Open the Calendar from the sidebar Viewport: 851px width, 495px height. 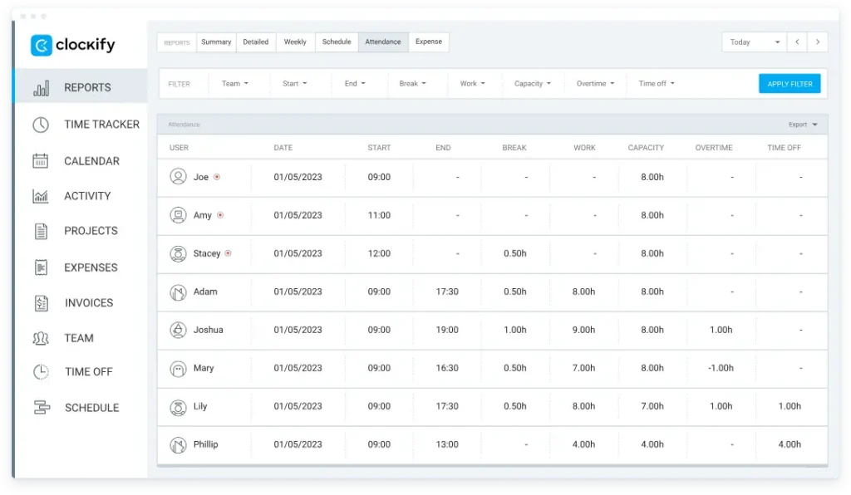point(40,160)
